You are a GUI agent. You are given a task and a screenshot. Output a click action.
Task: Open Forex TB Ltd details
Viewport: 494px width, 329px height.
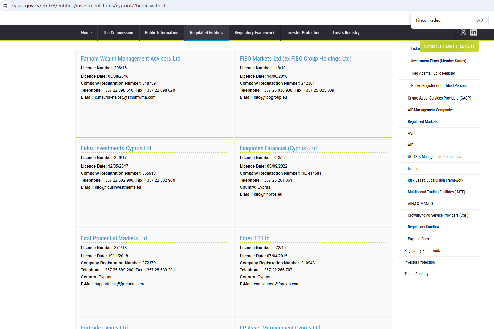[x=254, y=238]
